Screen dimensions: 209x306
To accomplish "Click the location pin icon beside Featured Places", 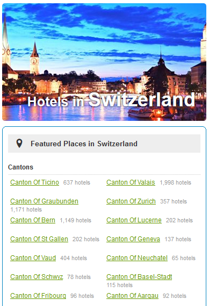I will click(19, 144).
